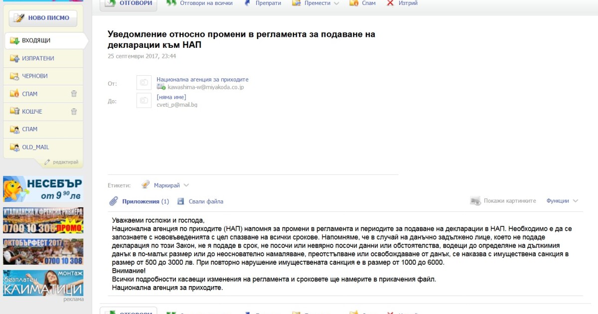Open the Премести move dropdown
The width and height of the screenshot is (598, 314).
[315, 3]
